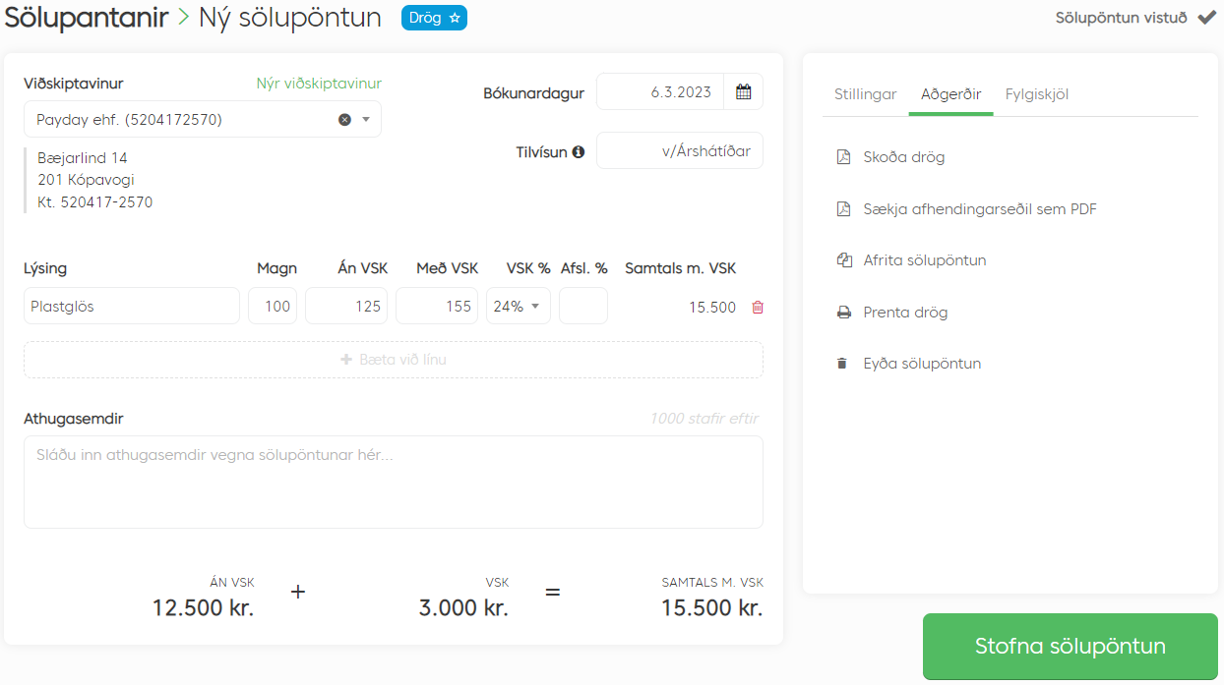This screenshot has height=685, width=1224.
Task: Click the Magn quantity field with 100
Action: click(273, 306)
